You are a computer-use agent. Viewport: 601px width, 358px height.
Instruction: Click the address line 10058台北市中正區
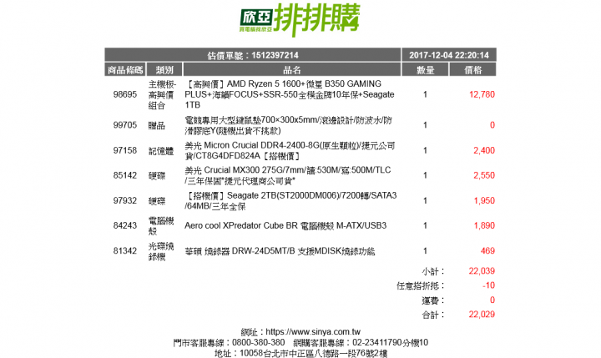(300, 353)
